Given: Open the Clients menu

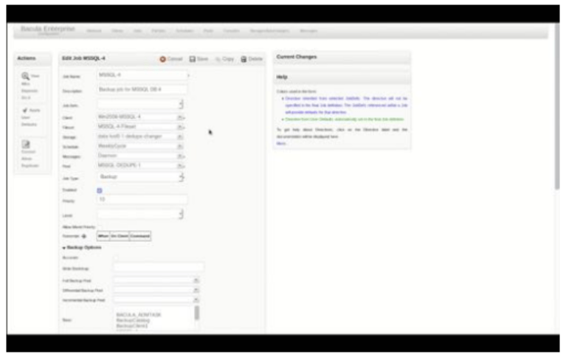Looking at the screenshot, I should pyautogui.click(x=117, y=31).
